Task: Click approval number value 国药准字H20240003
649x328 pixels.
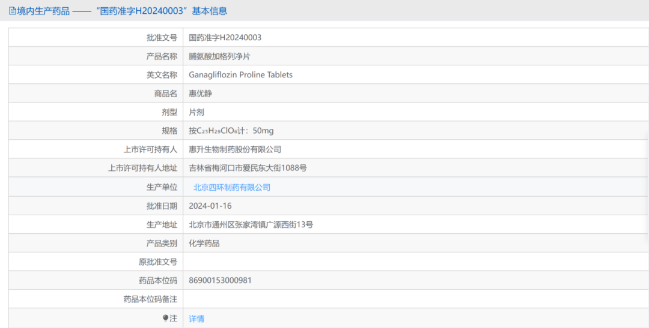Action: pos(225,37)
